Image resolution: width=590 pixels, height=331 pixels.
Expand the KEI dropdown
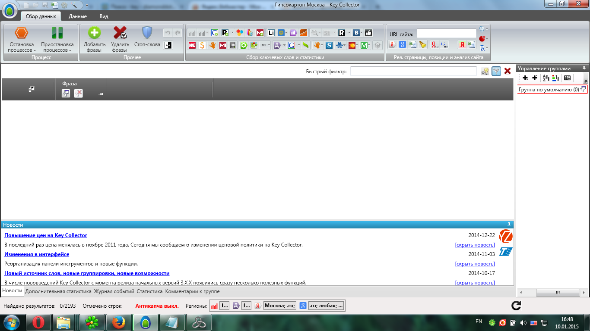coord(269,45)
